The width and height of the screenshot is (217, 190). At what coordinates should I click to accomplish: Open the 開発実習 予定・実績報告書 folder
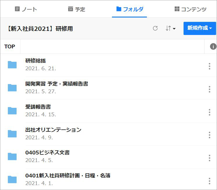pyautogui.click(x=57, y=84)
